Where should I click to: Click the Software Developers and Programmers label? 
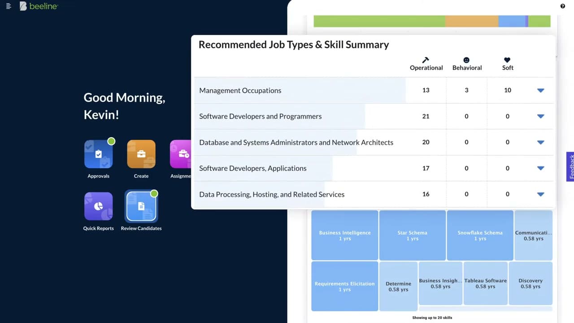pos(260,116)
